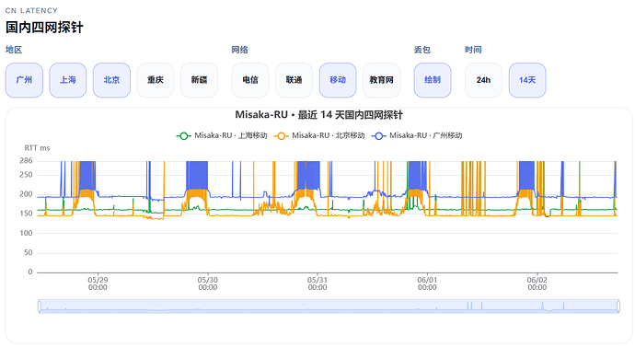Click the data zoom range bar
The width and height of the screenshot is (635, 347).
[329, 307]
